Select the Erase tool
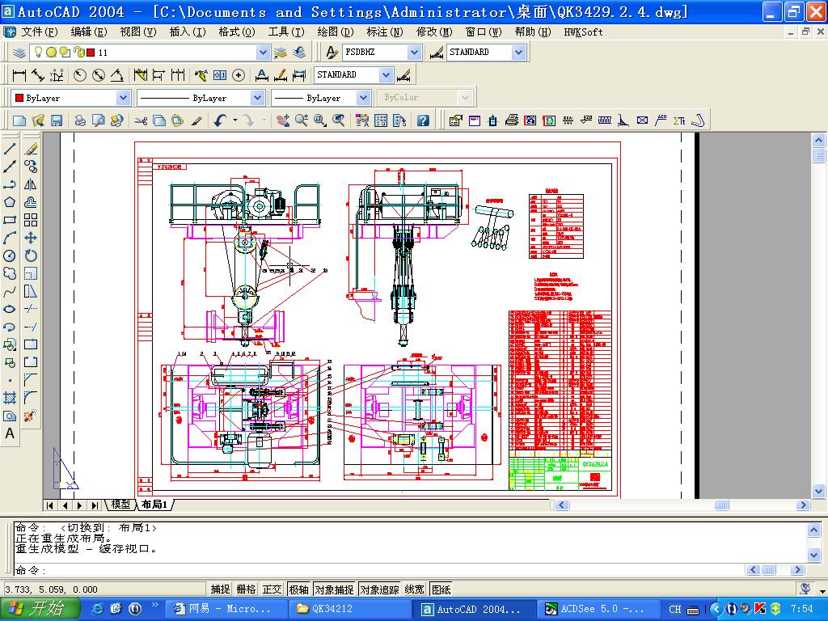This screenshot has width=828, height=621. (31, 149)
